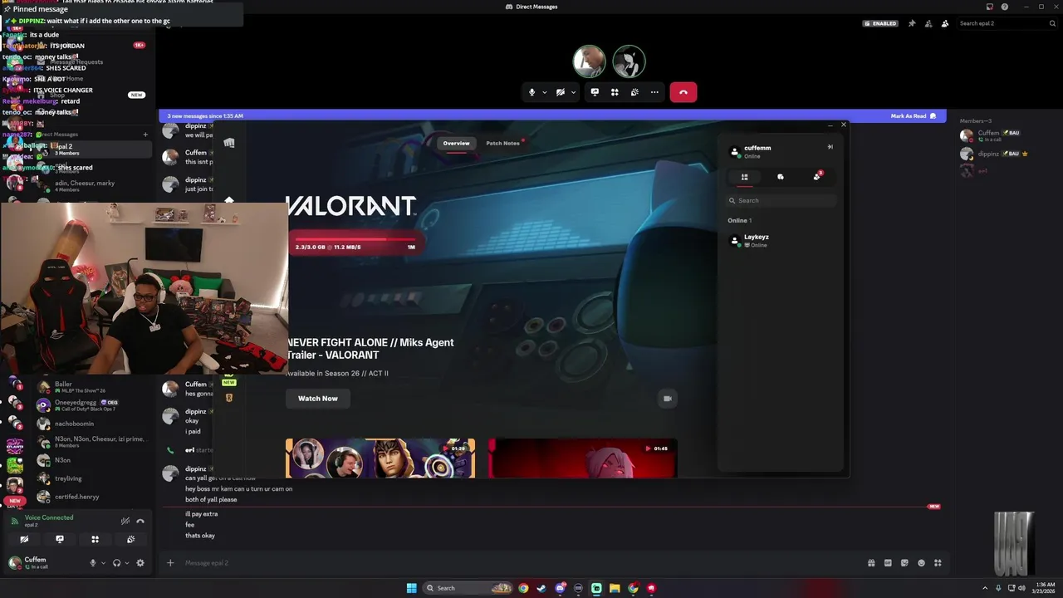Expand microphone input options in call bar
This screenshot has width=1063, height=598.
(545, 92)
